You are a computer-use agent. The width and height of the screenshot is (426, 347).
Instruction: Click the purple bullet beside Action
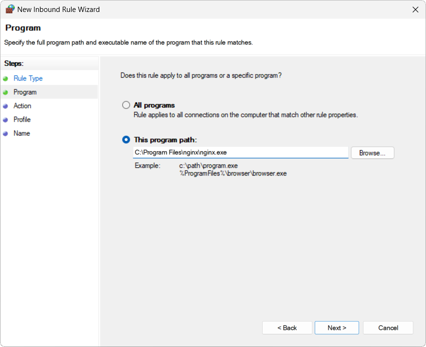tap(5, 106)
